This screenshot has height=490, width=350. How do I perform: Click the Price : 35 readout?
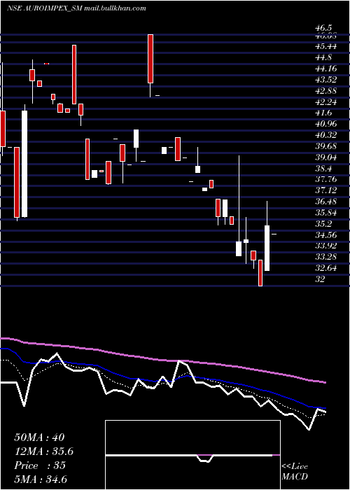tap(40, 465)
